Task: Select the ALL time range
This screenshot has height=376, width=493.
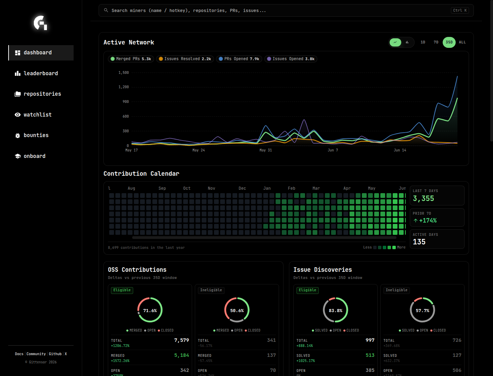Action: pos(462,42)
